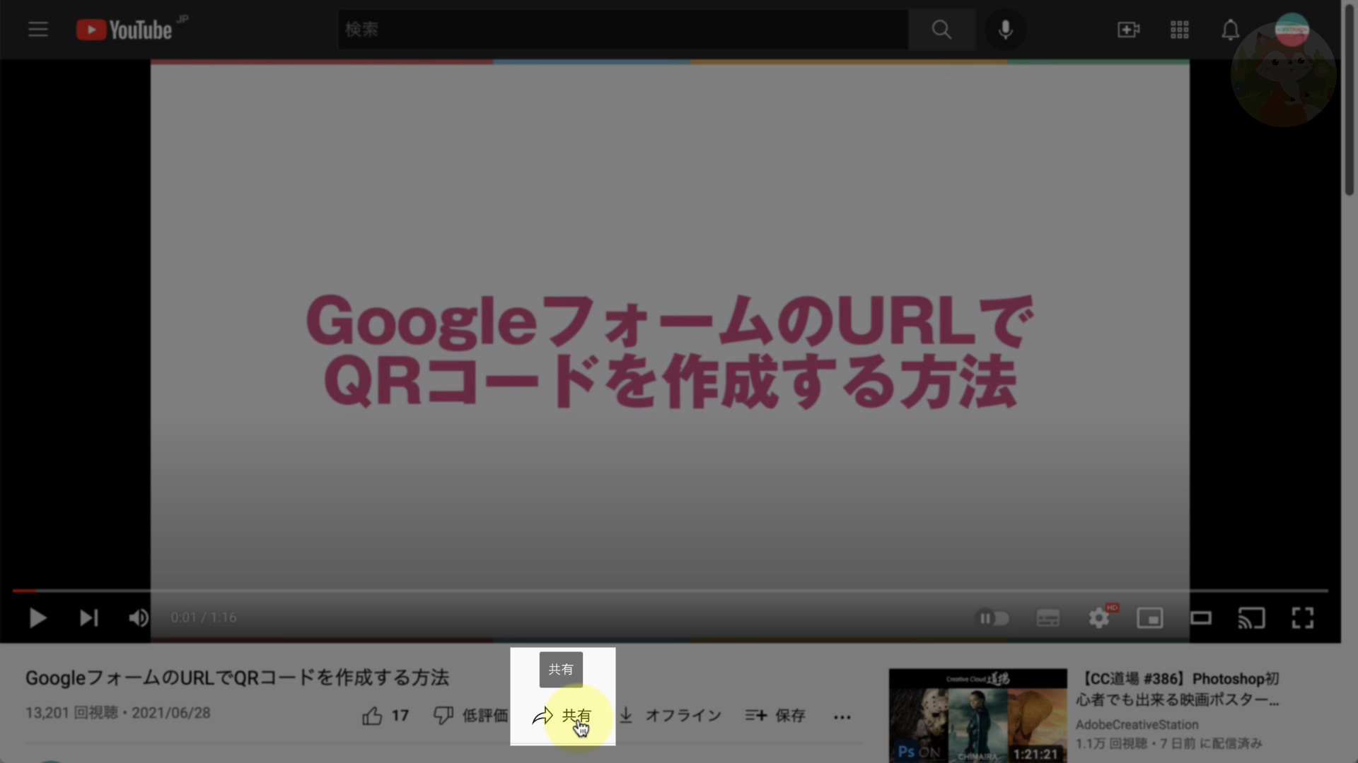Click the 共有 share button

pyautogui.click(x=562, y=716)
